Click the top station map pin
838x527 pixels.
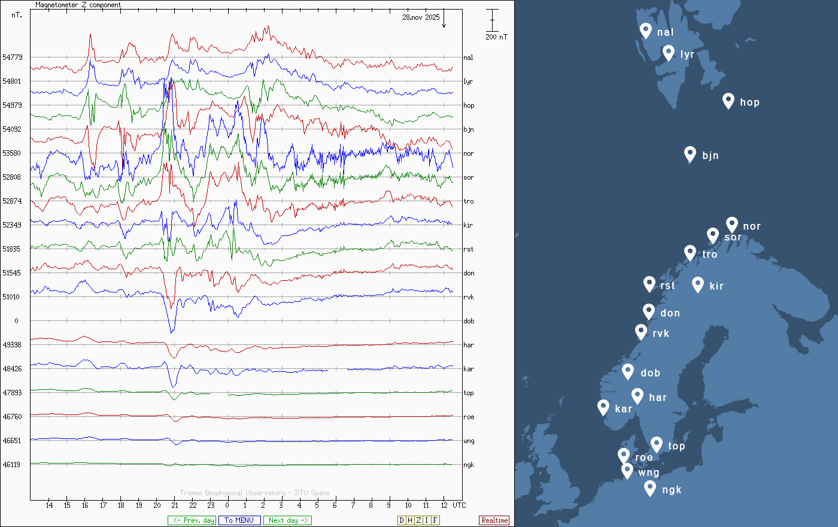coord(657,444)
